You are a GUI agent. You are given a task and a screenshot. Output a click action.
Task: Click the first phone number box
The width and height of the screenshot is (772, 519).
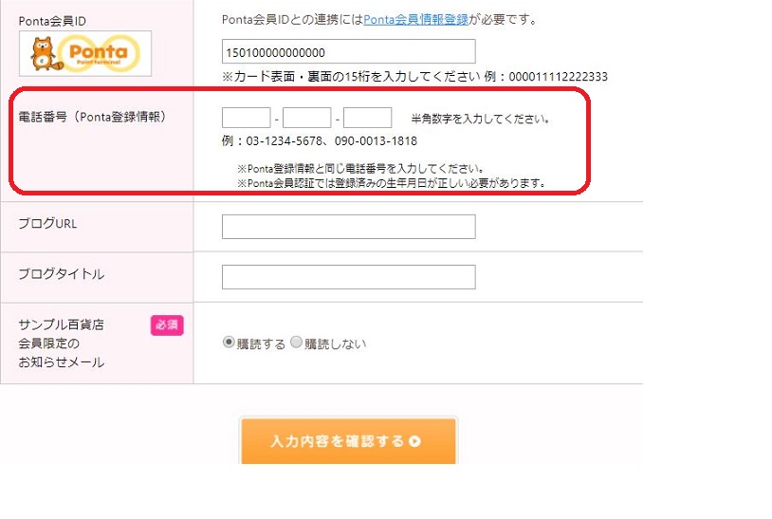click(x=246, y=119)
